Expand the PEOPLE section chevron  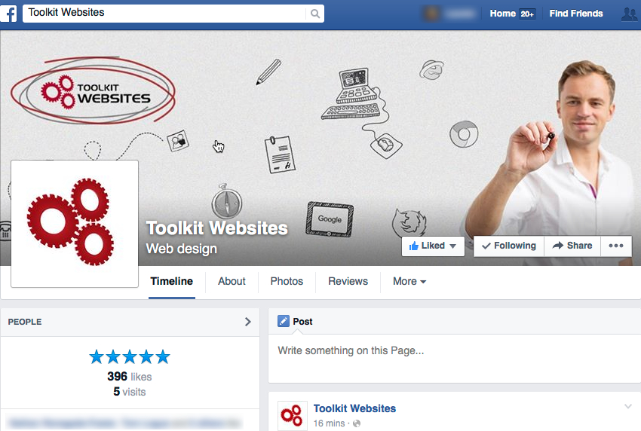[x=248, y=322]
